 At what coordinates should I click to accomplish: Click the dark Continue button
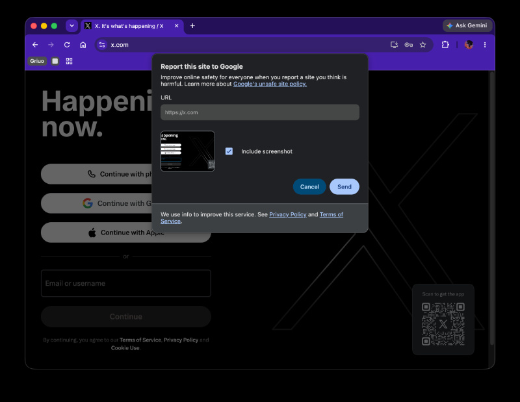(x=126, y=316)
